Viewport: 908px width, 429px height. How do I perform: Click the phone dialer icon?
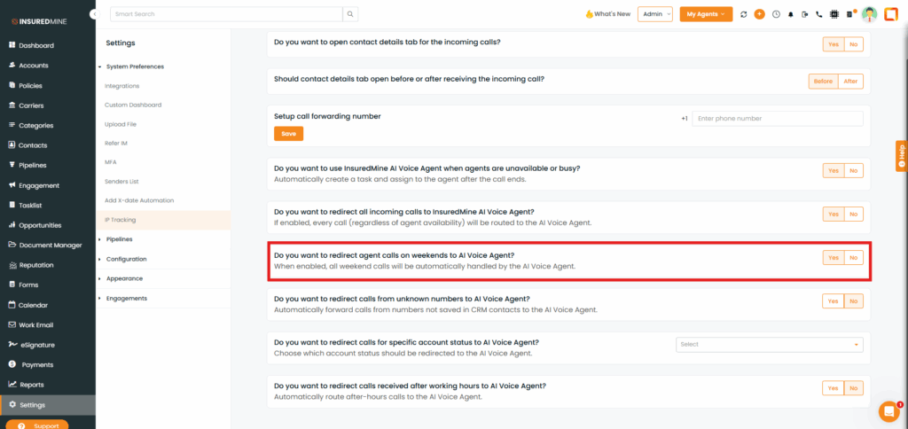[x=819, y=14]
